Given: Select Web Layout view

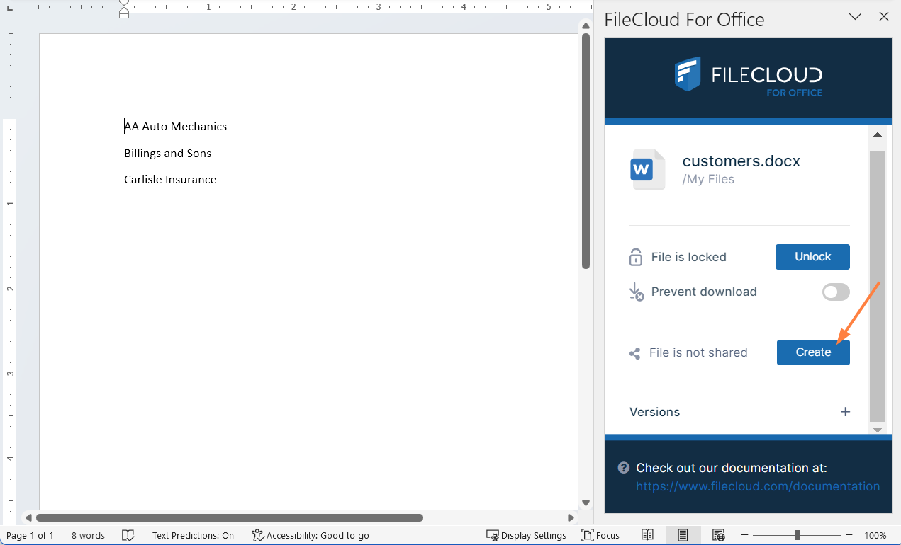Looking at the screenshot, I should (718, 535).
